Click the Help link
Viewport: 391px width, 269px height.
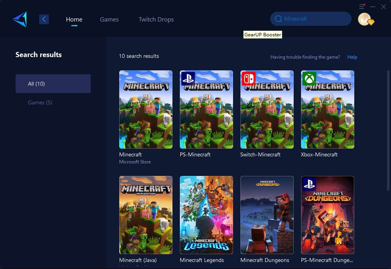pyautogui.click(x=352, y=57)
